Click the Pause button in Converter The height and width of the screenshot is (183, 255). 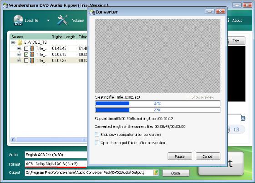pos(180,156)
